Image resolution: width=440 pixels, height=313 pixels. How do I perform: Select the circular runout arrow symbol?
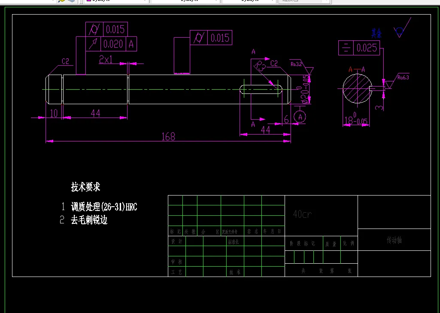93,44
